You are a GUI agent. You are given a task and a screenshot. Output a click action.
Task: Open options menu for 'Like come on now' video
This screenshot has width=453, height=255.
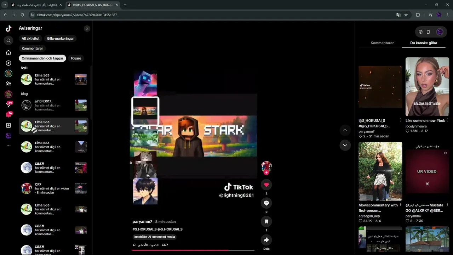point(447,120)
